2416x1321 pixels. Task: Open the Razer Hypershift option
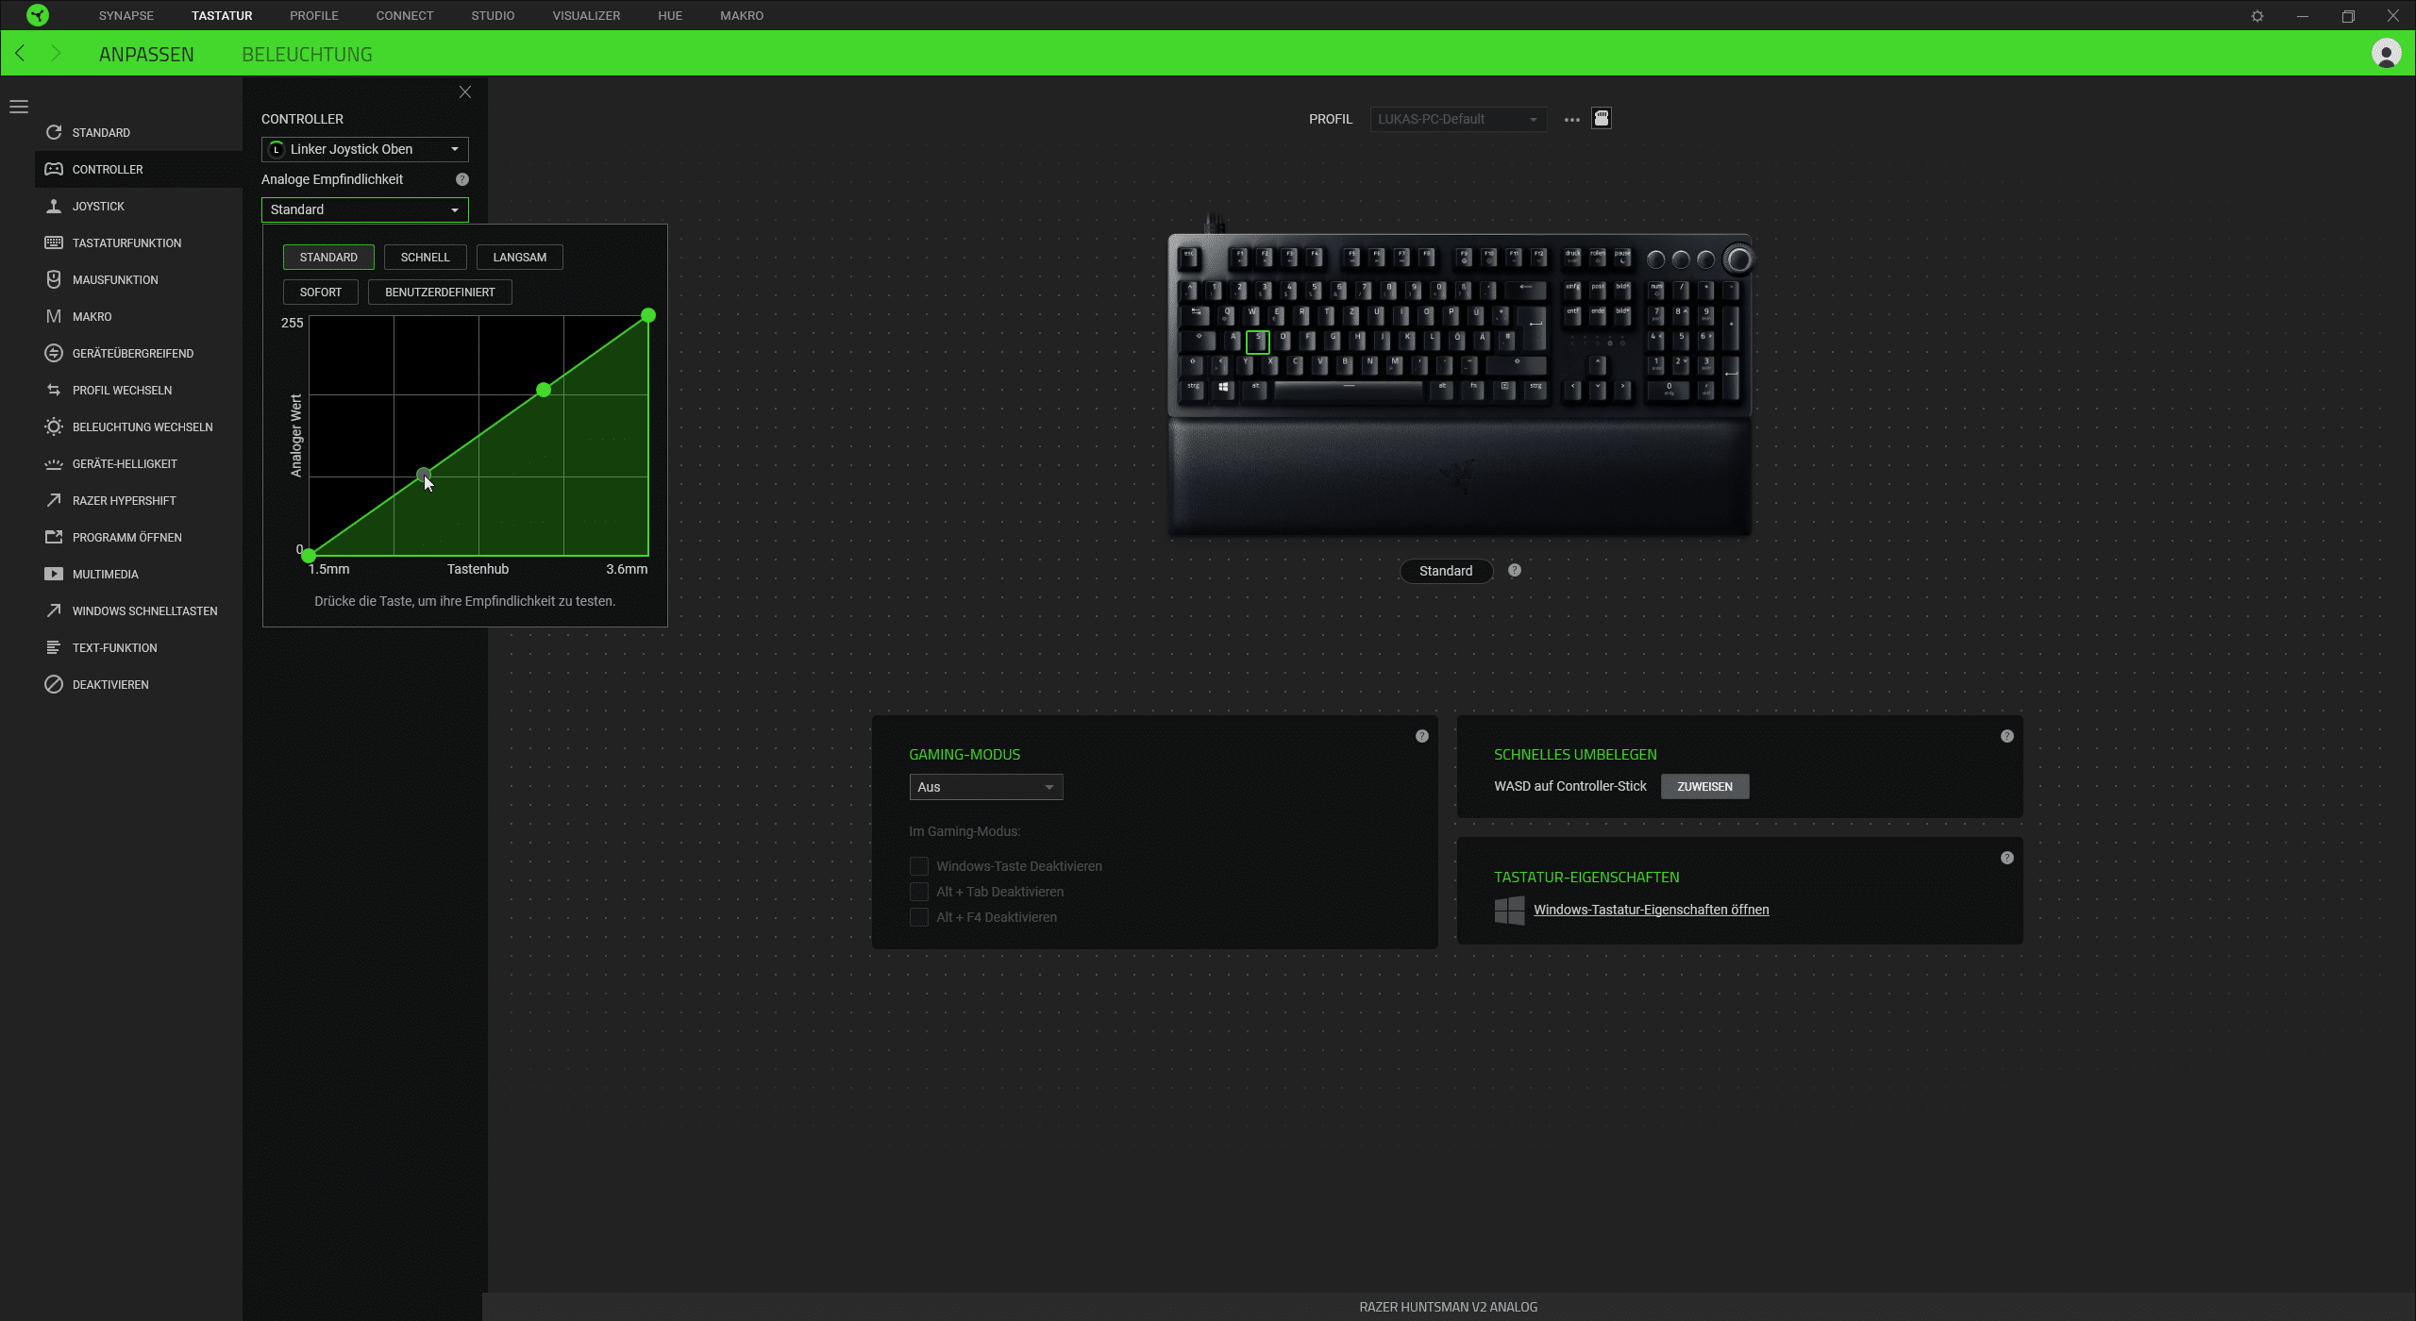click(x=124, y=500)
